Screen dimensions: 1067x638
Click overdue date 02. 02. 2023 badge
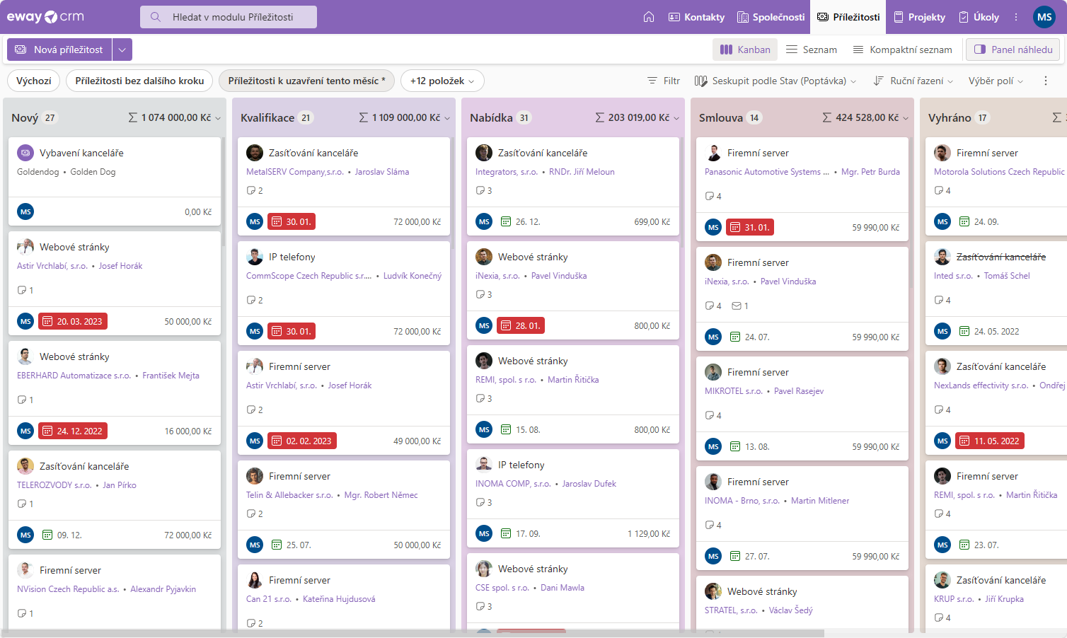pos(302,441)
